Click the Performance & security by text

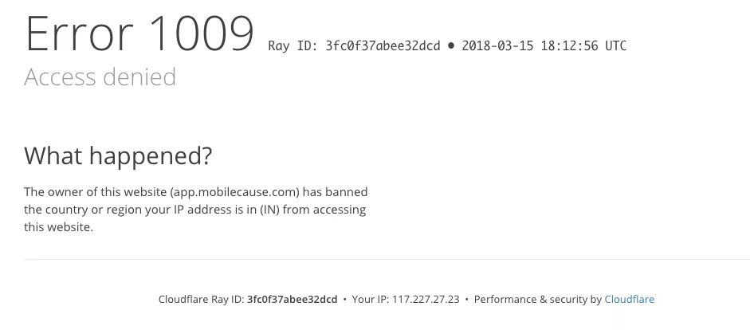(x=538, y=300)
